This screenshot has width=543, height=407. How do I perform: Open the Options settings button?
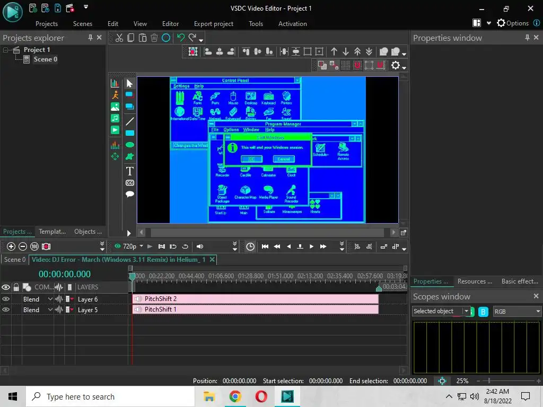click(x=513, y=23)
